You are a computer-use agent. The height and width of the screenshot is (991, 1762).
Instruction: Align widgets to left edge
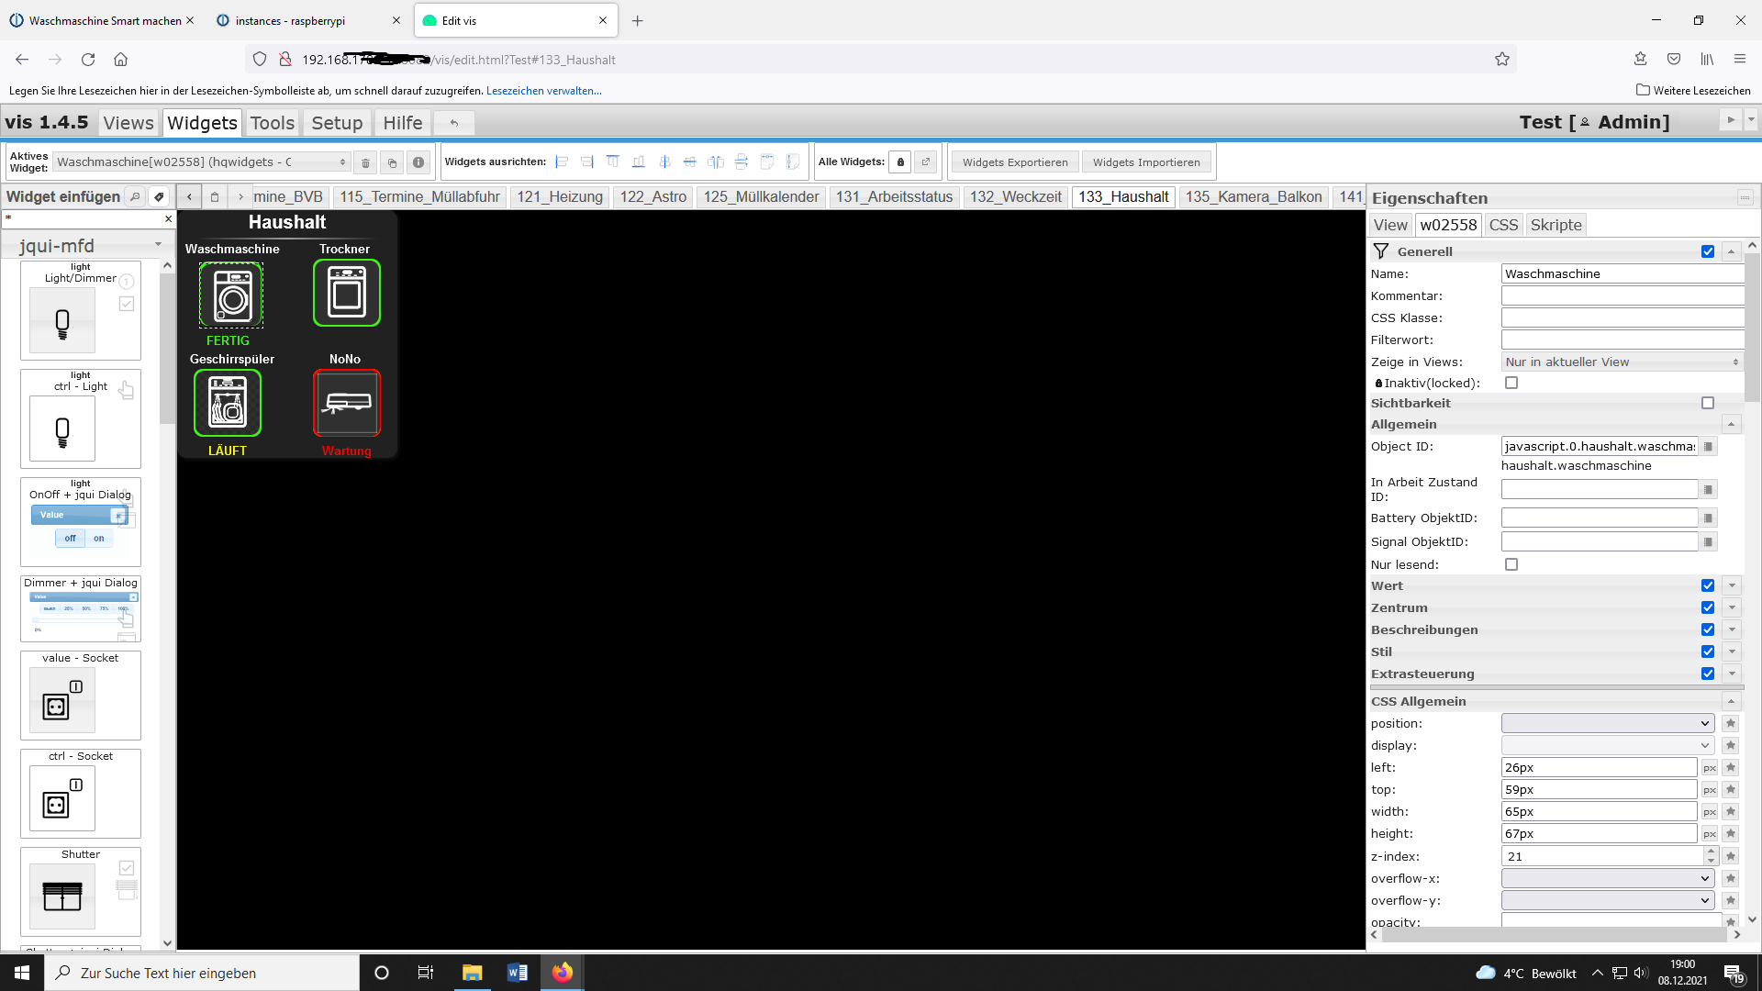click(562, 161)
